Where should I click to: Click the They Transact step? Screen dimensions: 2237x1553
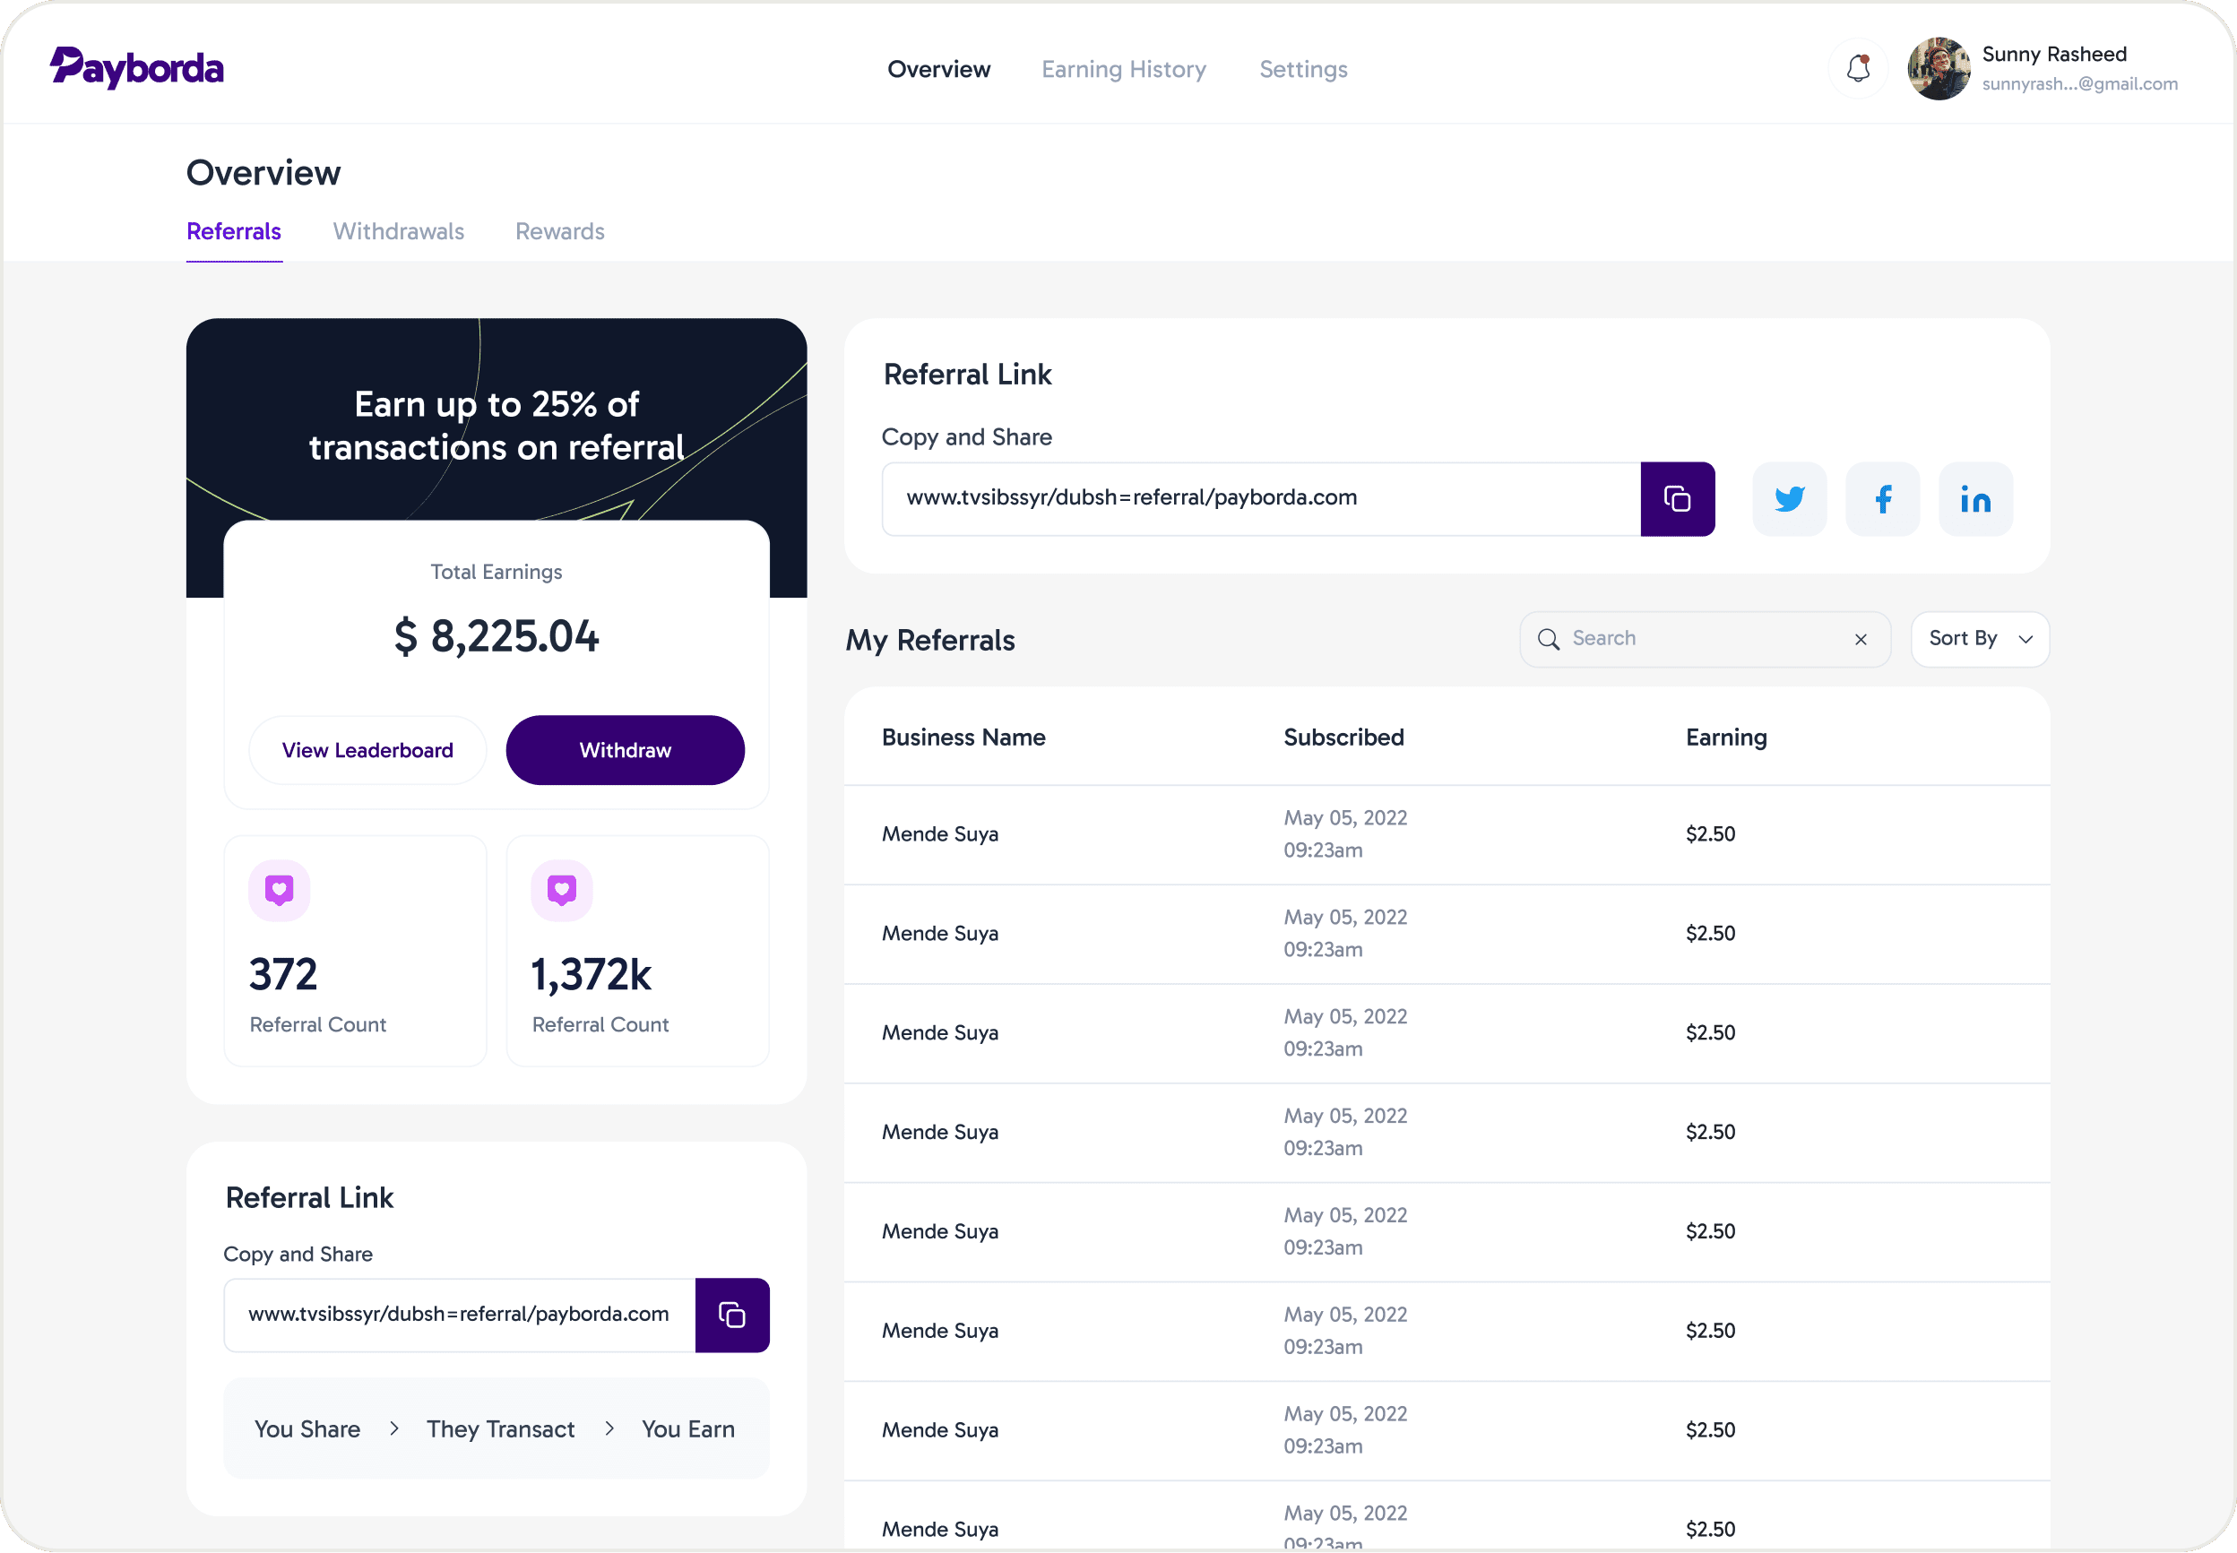coord(500,1428)
